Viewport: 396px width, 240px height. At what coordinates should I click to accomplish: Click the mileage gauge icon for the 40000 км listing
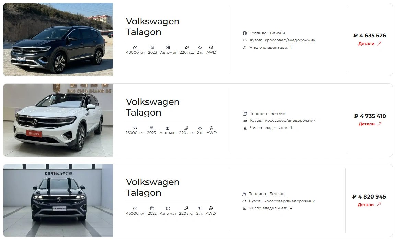(x=135, y=47)
